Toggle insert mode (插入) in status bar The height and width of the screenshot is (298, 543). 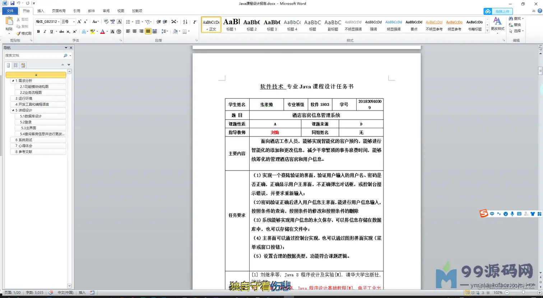(x=82, y=293)
